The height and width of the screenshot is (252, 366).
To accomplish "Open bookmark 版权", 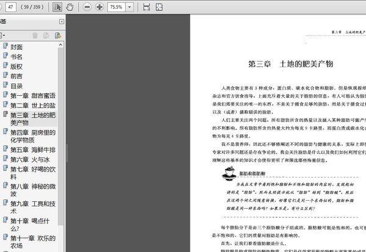I will [16, 67].
